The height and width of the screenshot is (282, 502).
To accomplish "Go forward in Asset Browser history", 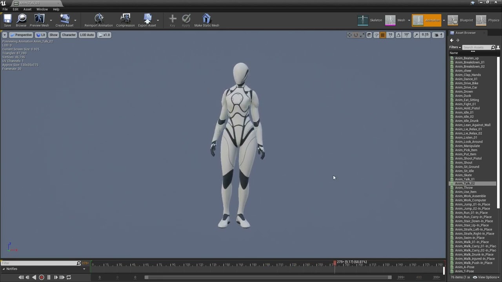I will [458, 40].
